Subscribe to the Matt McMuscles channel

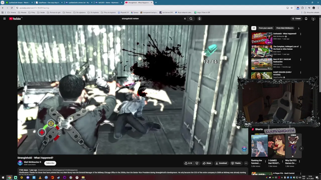(50, 163)
